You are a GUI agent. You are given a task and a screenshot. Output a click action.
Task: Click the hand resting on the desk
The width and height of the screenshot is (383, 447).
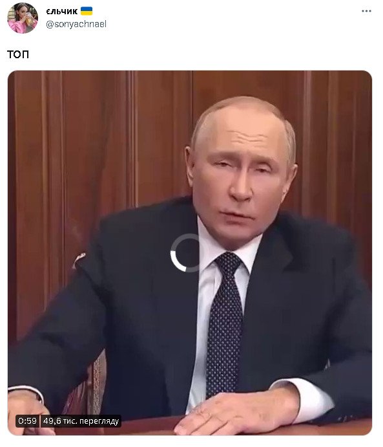[x=233, y=411]
